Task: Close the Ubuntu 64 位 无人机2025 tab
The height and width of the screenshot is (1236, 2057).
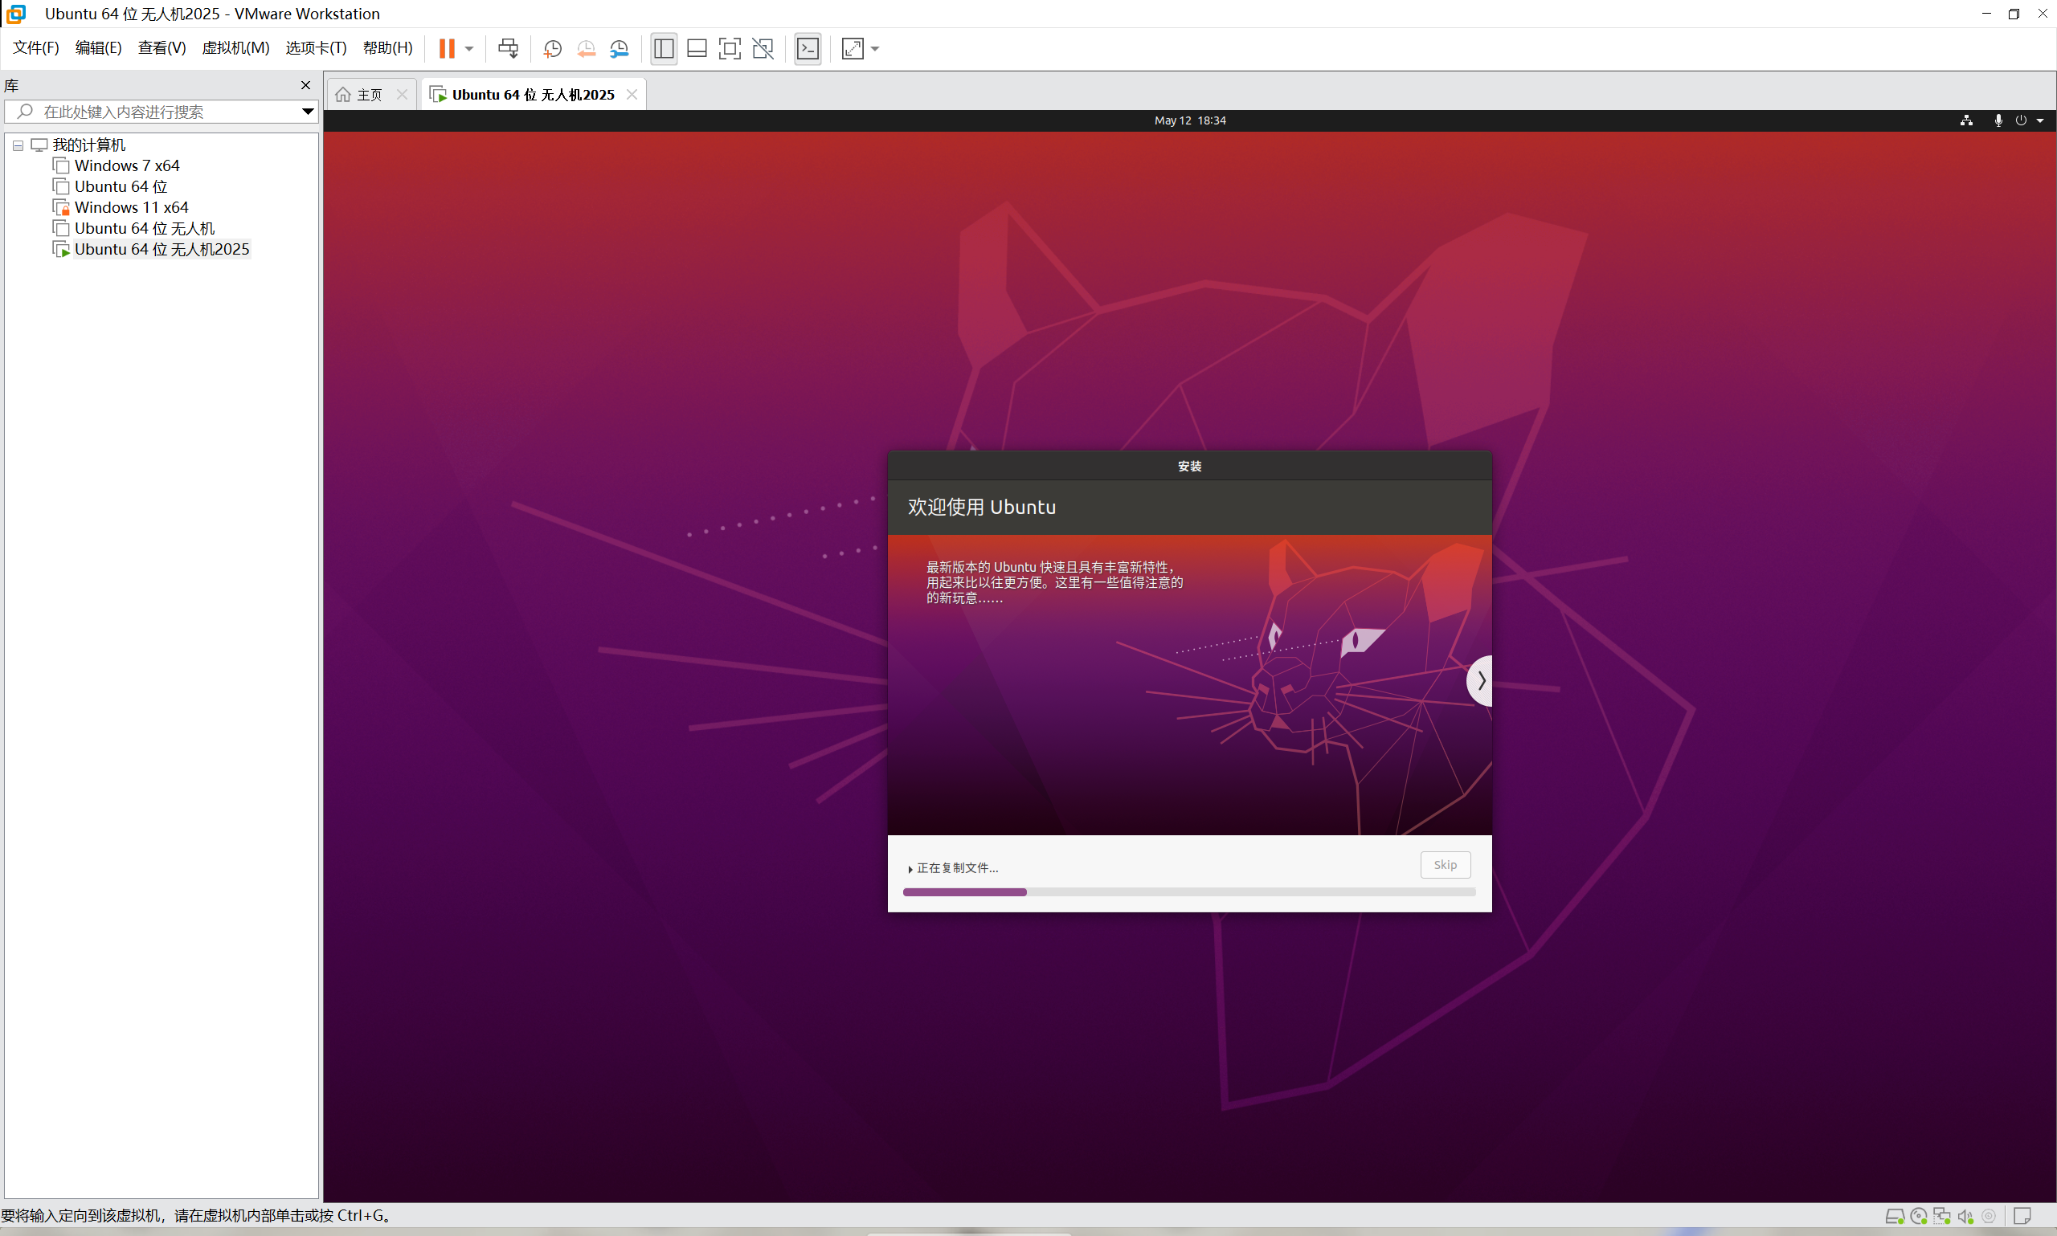Action: tap(632, 95)
